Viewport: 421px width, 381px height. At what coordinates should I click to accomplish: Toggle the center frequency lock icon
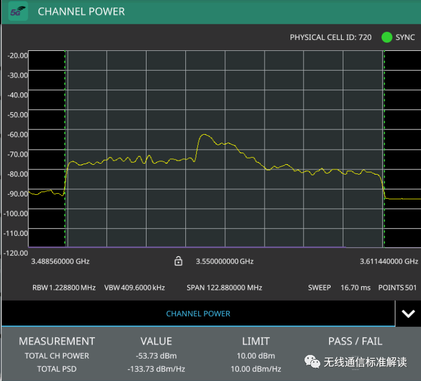178,262
